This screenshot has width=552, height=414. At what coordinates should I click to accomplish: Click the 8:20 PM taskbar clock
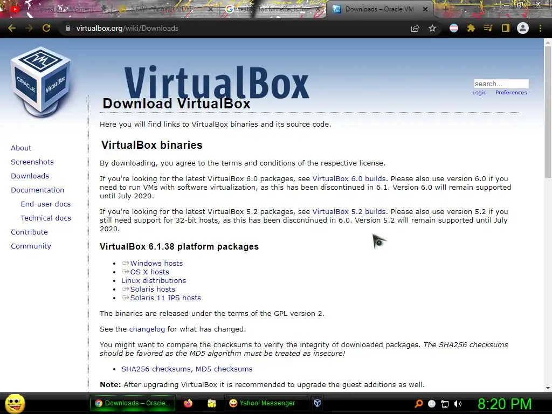pyautogui.click(x=504, y=404)
